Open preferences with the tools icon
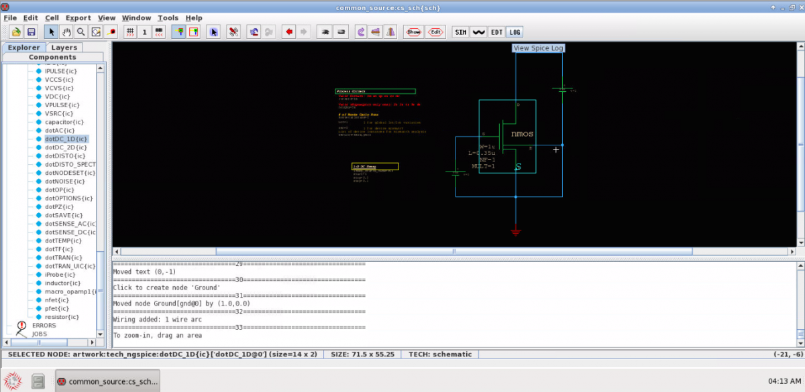Image resolution: width=805 pixels, height=392 pixels. click(x=233, y=31)
